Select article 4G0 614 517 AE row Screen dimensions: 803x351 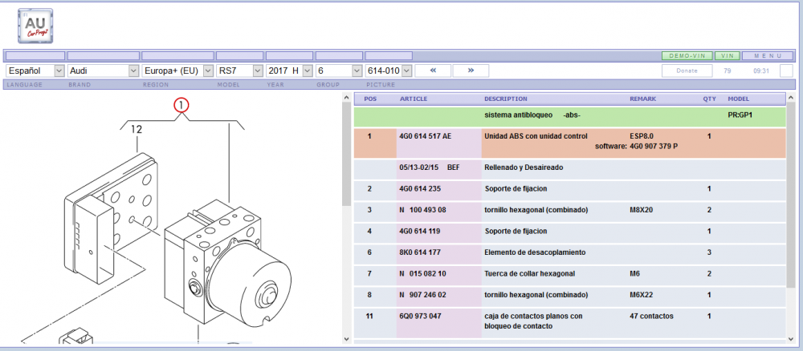[x=425, y=137]
